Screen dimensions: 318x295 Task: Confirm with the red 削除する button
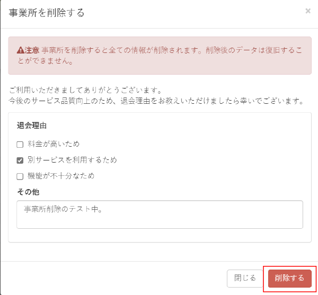tap(289, 278)
